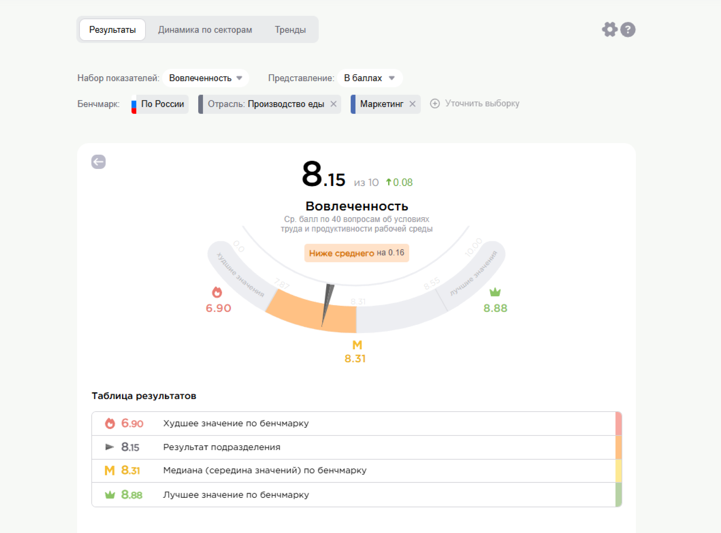This screenshot has width=721, height=533.
Task: Open help via the question mark icon
Action: pyautogui.click(x=628, y=30)
